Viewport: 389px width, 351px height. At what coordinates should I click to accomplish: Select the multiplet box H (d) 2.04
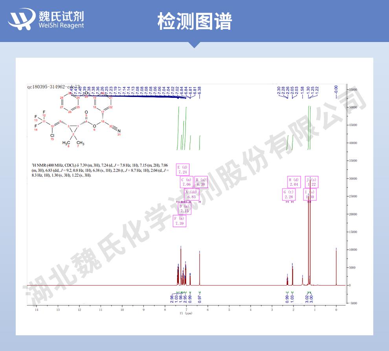click(294, 182)
